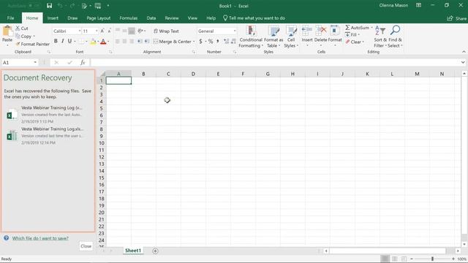The image size is (468, 263).
Task: Select the Format Painter brush
Action: (x=32, y=44)
